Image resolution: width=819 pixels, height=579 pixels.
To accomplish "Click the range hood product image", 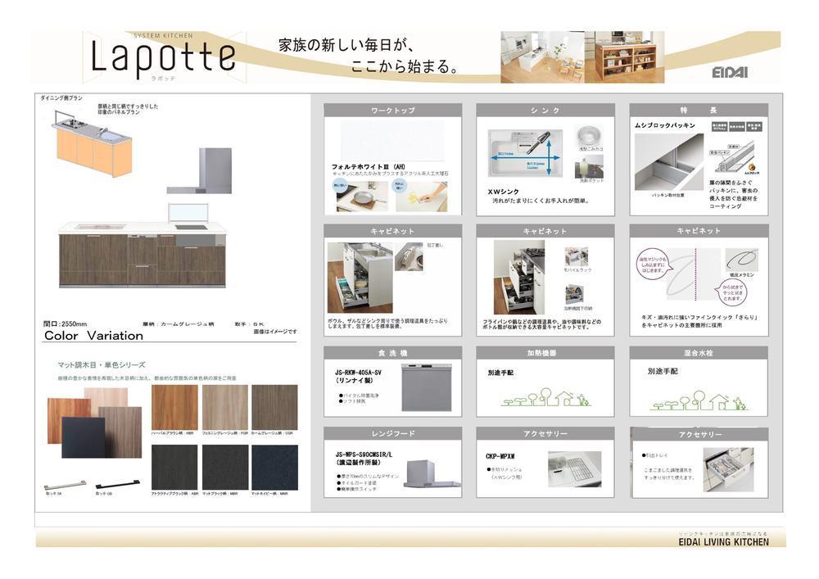I will [432, 474].
